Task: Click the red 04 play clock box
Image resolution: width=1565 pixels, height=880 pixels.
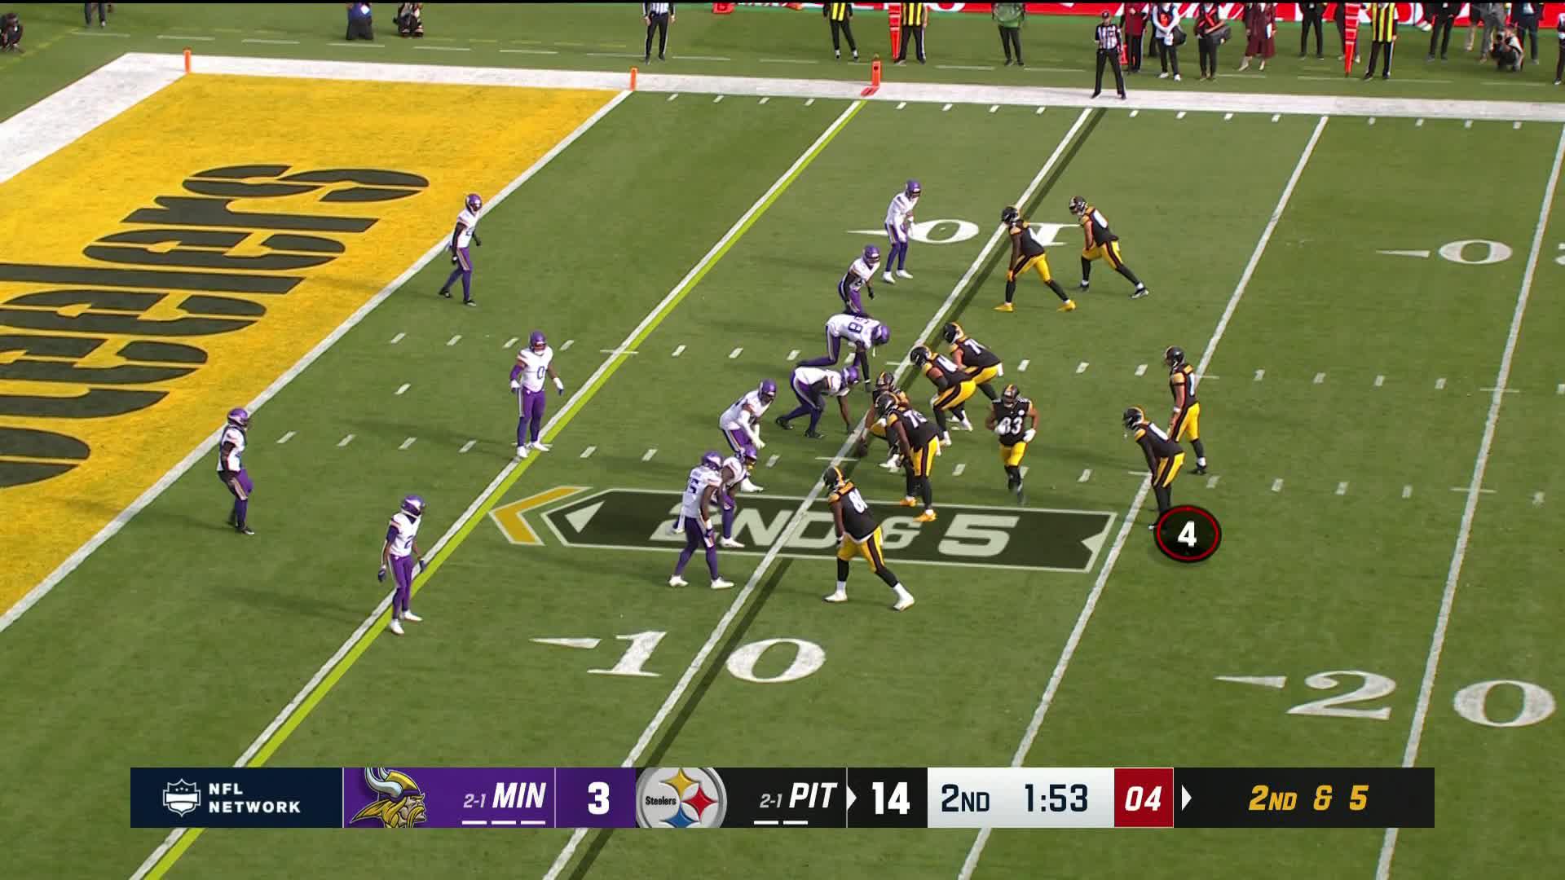Action: 1143,799
